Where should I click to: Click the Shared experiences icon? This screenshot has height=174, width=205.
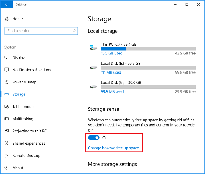click(7, 144)
